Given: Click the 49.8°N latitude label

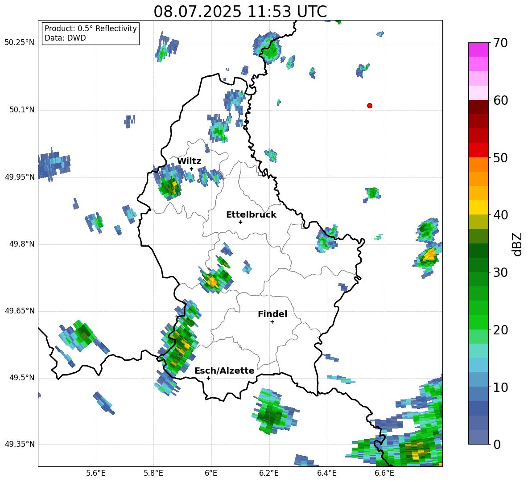Looking at the screenshot, I should (x=22, y=244).
